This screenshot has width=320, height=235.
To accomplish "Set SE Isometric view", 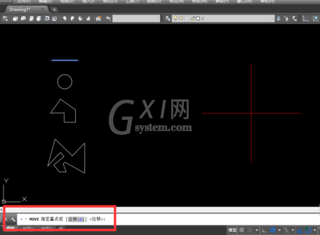I will (73, 19).
